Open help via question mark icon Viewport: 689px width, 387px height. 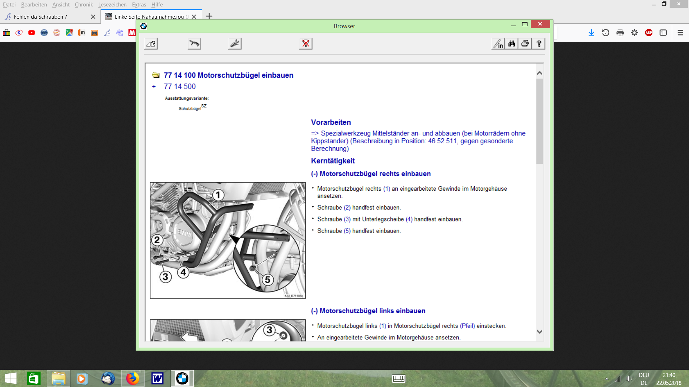tap(539, 44)
